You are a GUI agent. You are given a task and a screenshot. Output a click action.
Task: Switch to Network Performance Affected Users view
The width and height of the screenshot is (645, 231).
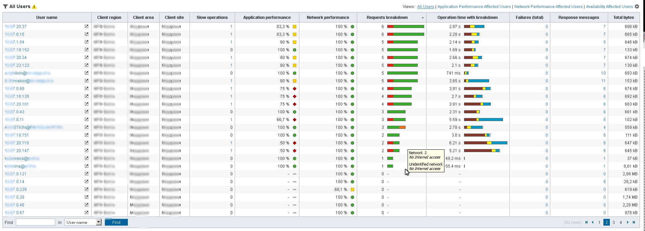pos(548,7)
